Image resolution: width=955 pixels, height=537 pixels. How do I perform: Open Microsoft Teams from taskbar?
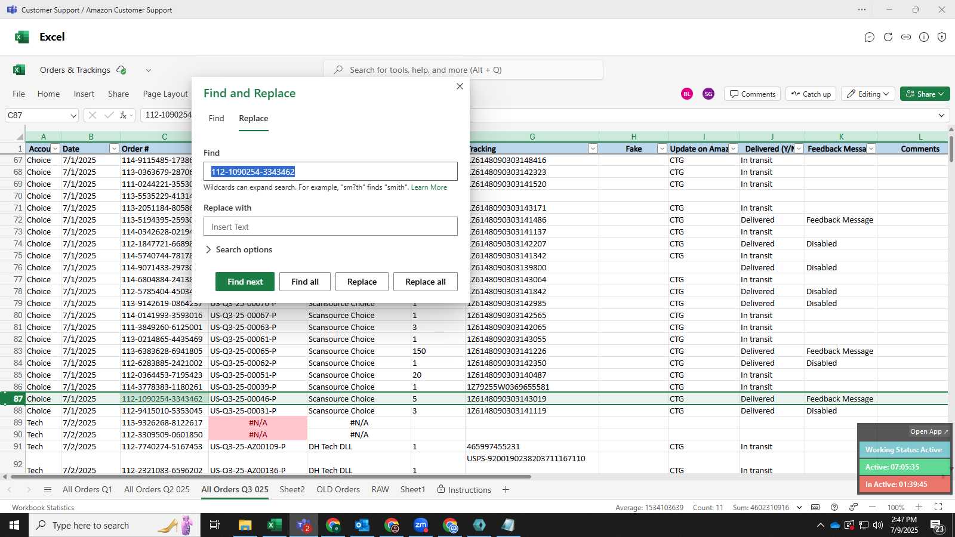point(303,525)
